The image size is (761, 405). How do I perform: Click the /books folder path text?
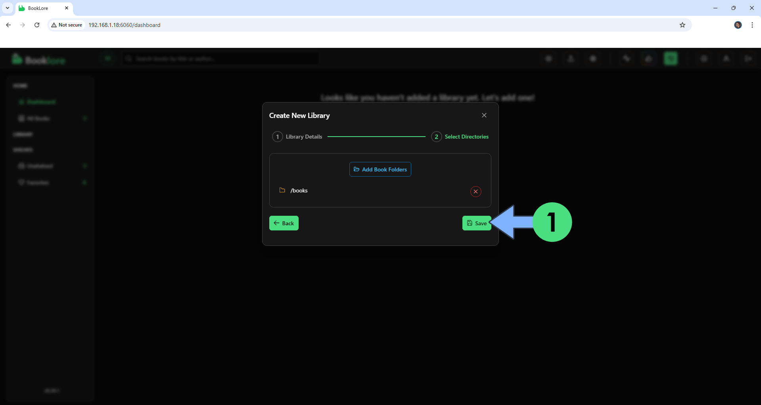299,190
